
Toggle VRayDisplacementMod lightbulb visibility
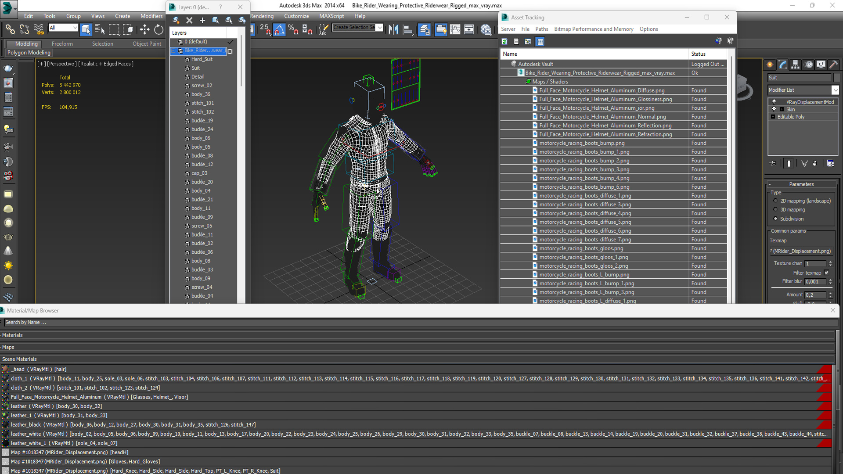[x=774, y=102]
